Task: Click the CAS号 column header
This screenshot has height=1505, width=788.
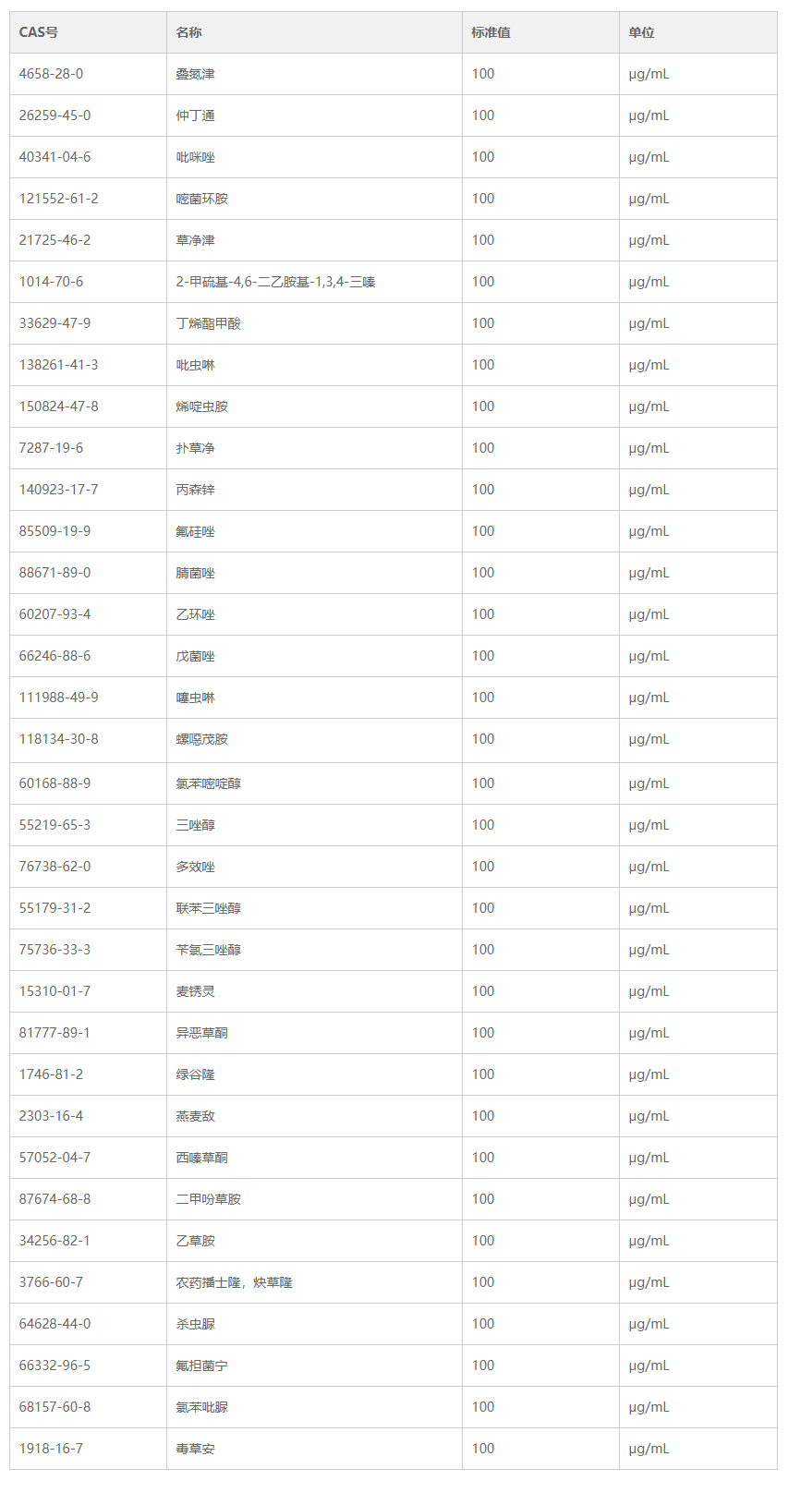Action: point(39,32)
